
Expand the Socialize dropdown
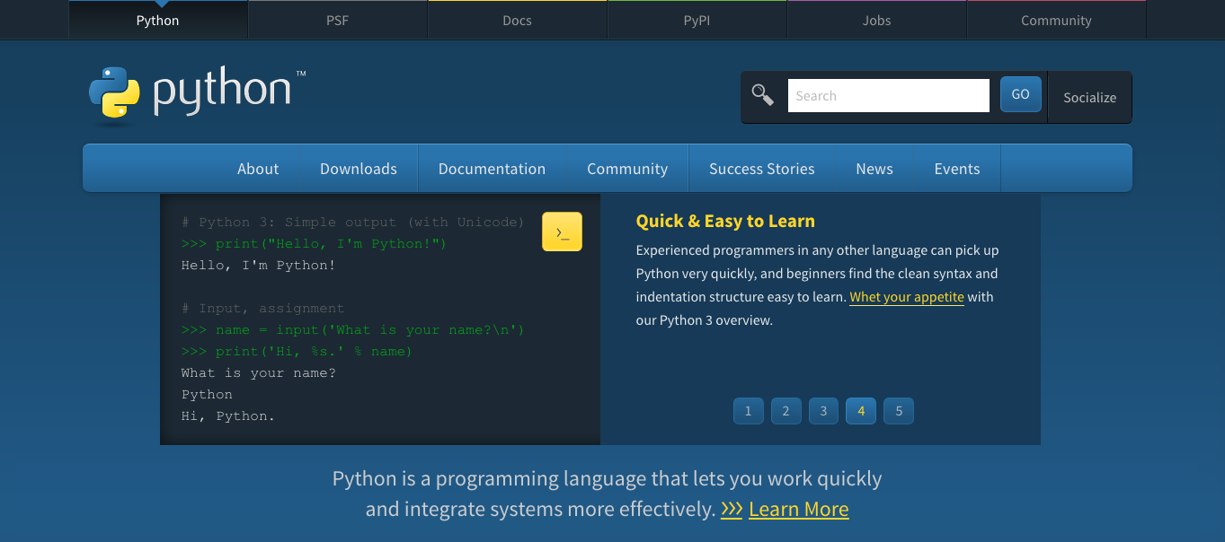pyautogui.click(x=1089, y=97)
